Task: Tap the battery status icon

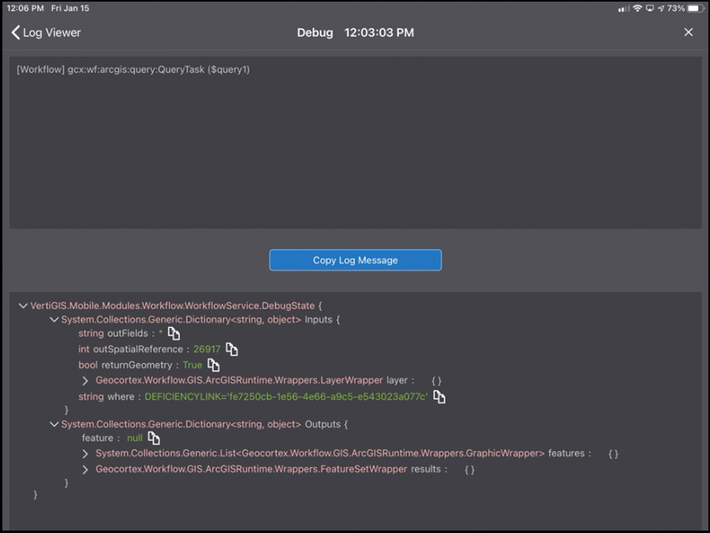Action: pos(696,8)
